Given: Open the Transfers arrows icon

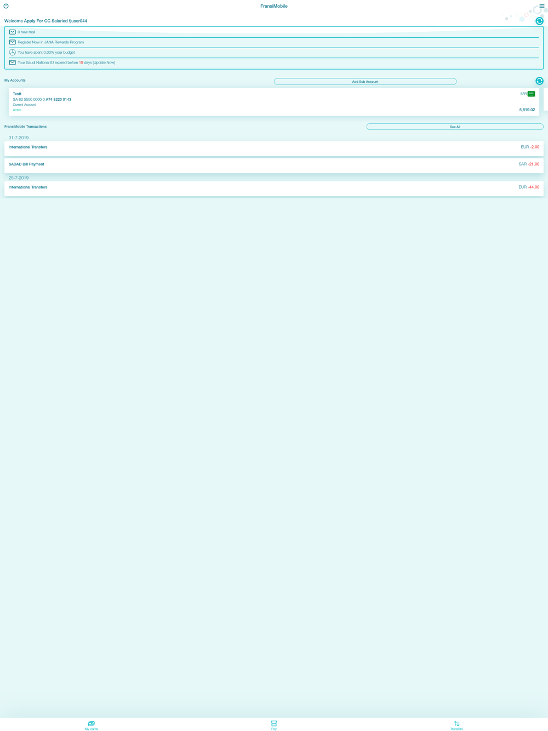Looking at the screenshot, I should pyautogui.click(x=456, y=723).
